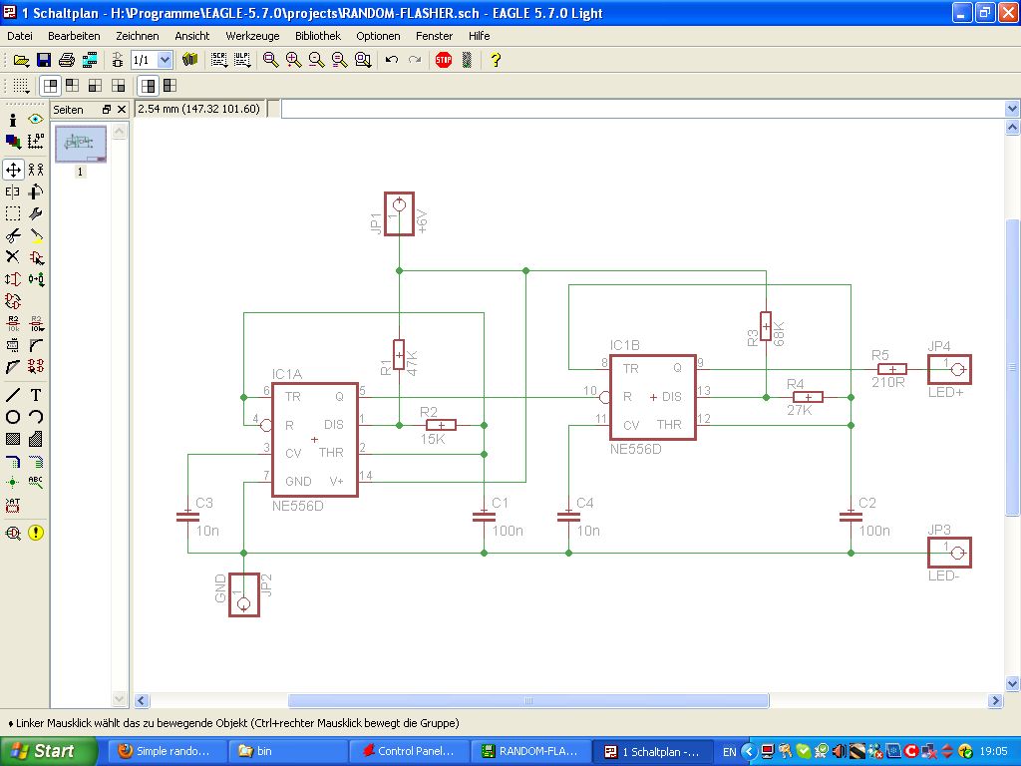The image size is (1021, 766).
Task: Click the Save diskette icon
Action: (x=44, y=60)
